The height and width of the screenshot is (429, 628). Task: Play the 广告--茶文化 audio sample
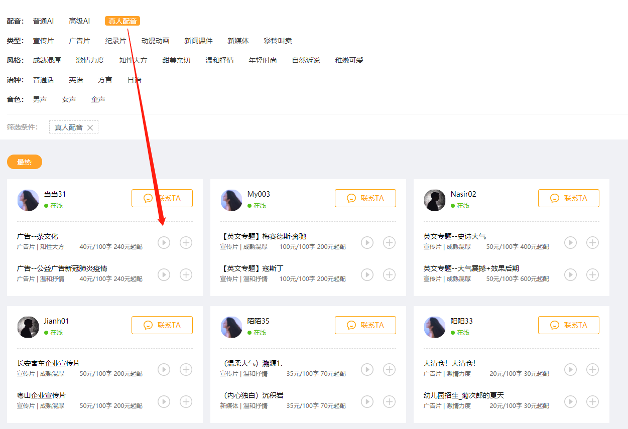[164, 242]
